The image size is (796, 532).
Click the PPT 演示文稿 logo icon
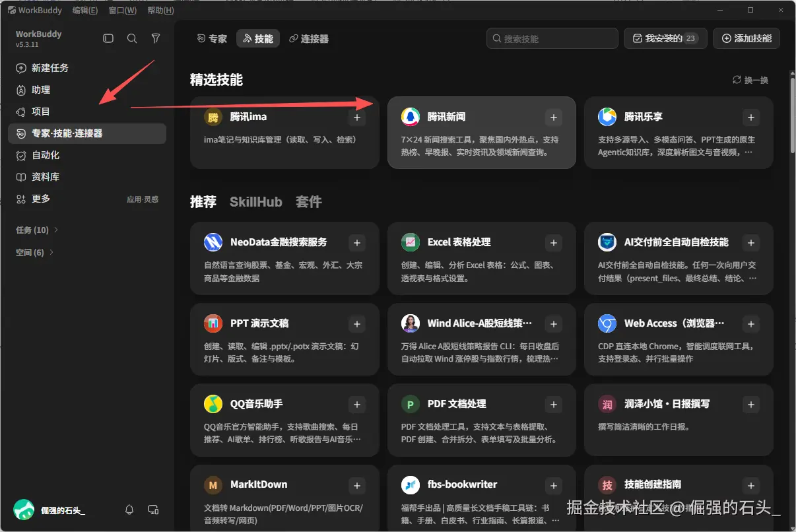213,323
